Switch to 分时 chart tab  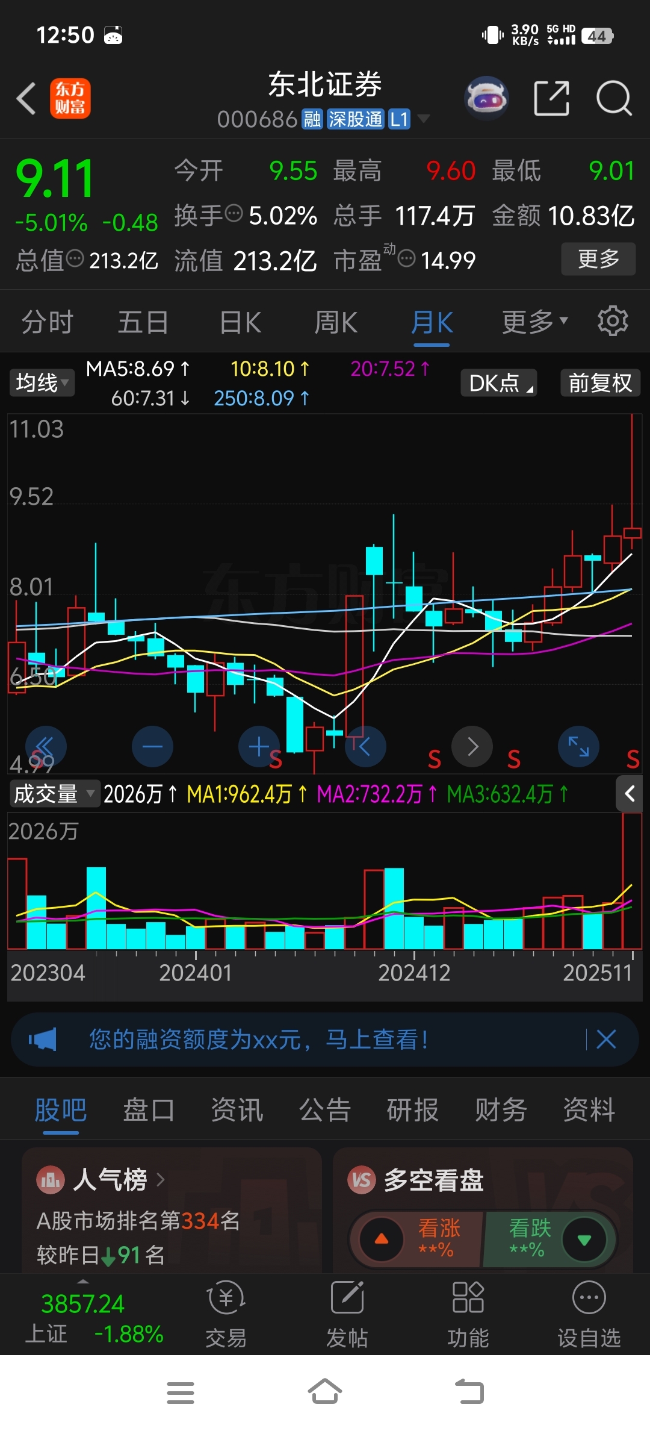48,322
